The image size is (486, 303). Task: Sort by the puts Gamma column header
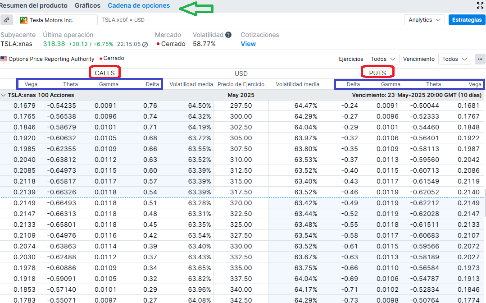(x=391, y=84)
